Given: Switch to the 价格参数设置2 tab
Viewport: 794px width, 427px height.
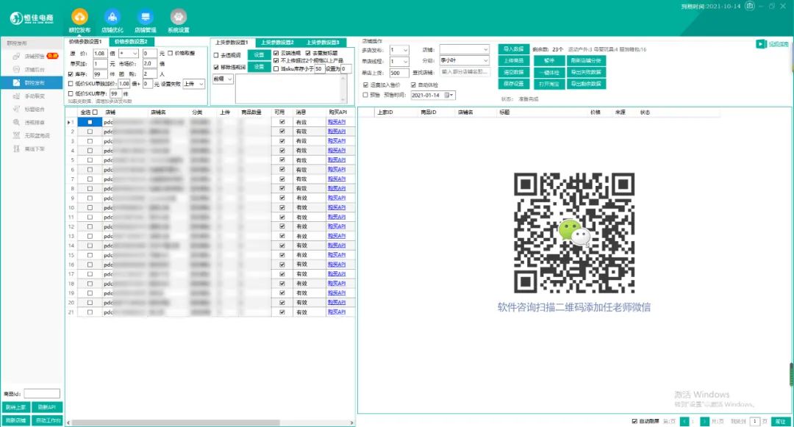Looking at the screenshot, I should coord(131,41).
